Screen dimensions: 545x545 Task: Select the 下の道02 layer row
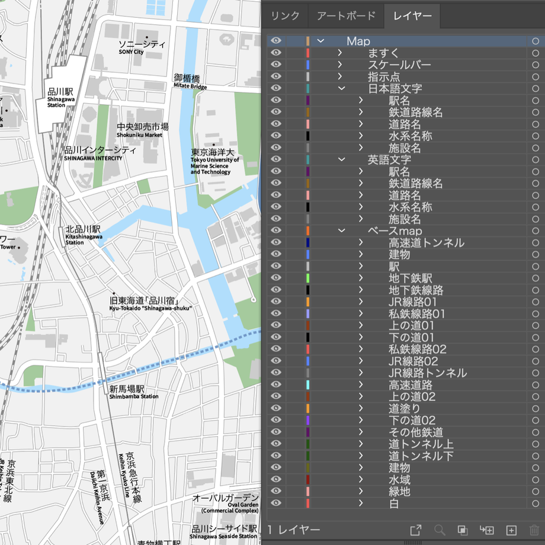tap(406, 420)
